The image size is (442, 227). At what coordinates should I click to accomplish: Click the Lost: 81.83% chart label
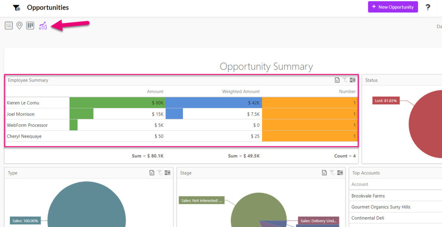386,101
